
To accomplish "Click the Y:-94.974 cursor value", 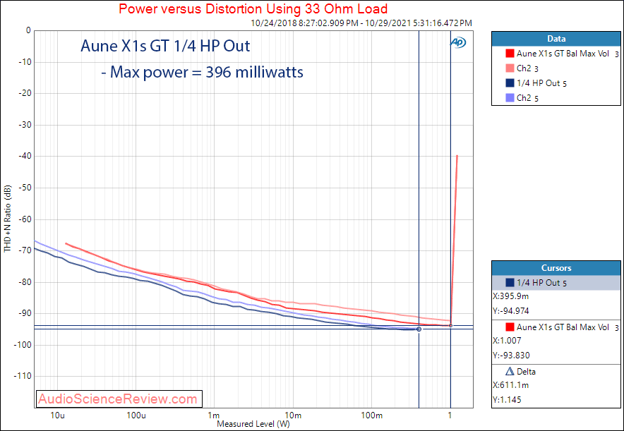I will [x=510, y=311].
